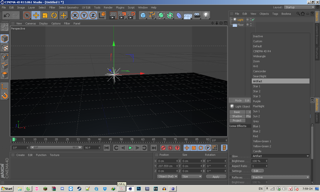
Task: Open Photoshop from the taskbar
Action: point(139,189)
